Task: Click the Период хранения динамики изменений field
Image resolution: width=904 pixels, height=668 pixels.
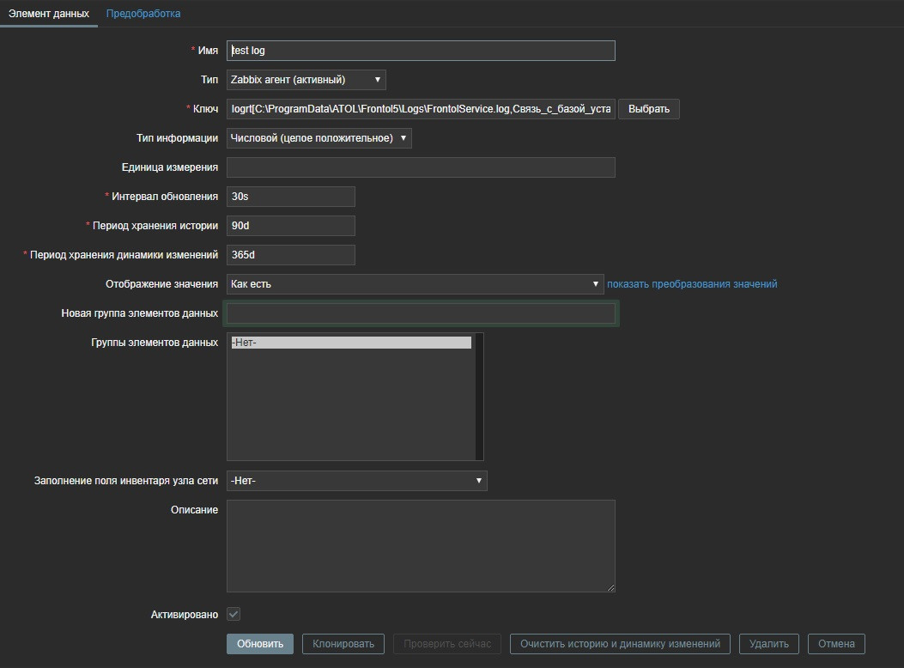Action: (291, 255)
